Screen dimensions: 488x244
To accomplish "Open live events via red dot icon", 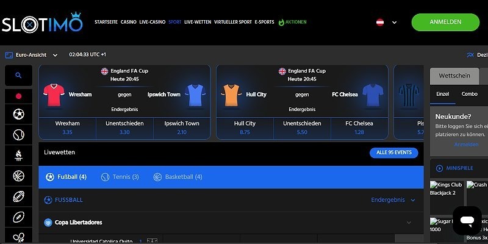I will point(18,96).
